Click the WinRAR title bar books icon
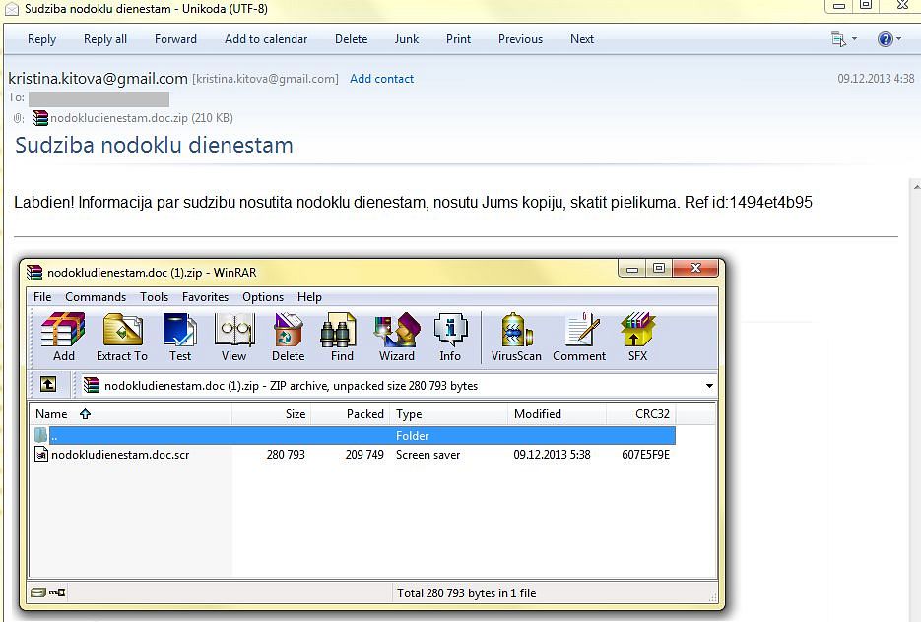Screen dimensions: 921x622 click(34, 273)
